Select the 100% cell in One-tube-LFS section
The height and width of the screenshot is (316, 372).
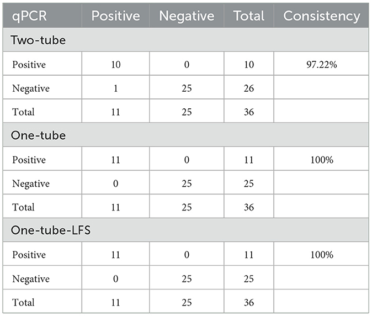321,255
